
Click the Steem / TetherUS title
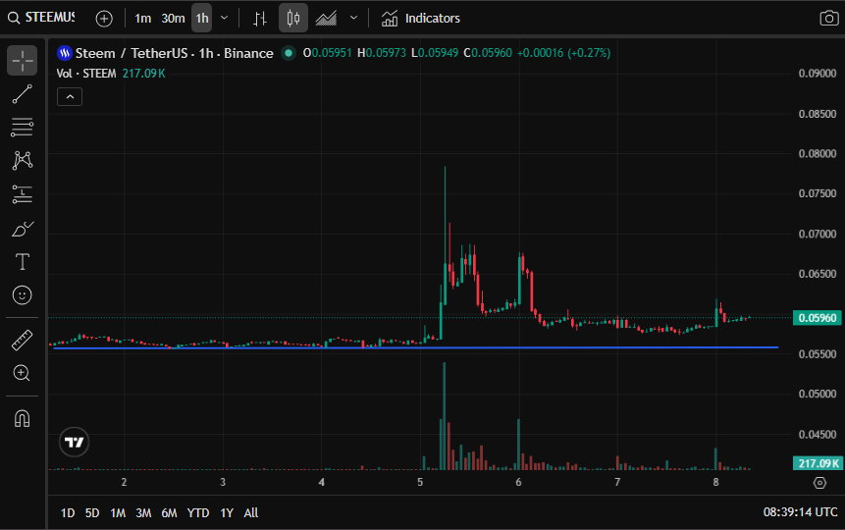point(132,53)
